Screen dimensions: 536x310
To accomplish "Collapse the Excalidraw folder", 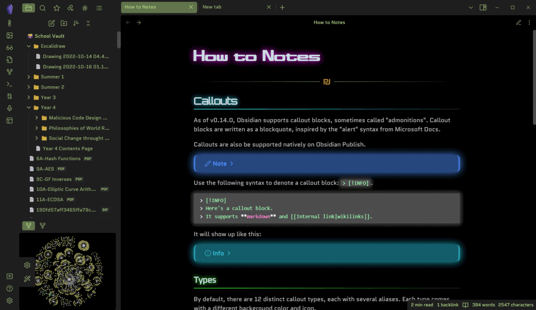I will point(28,46).
